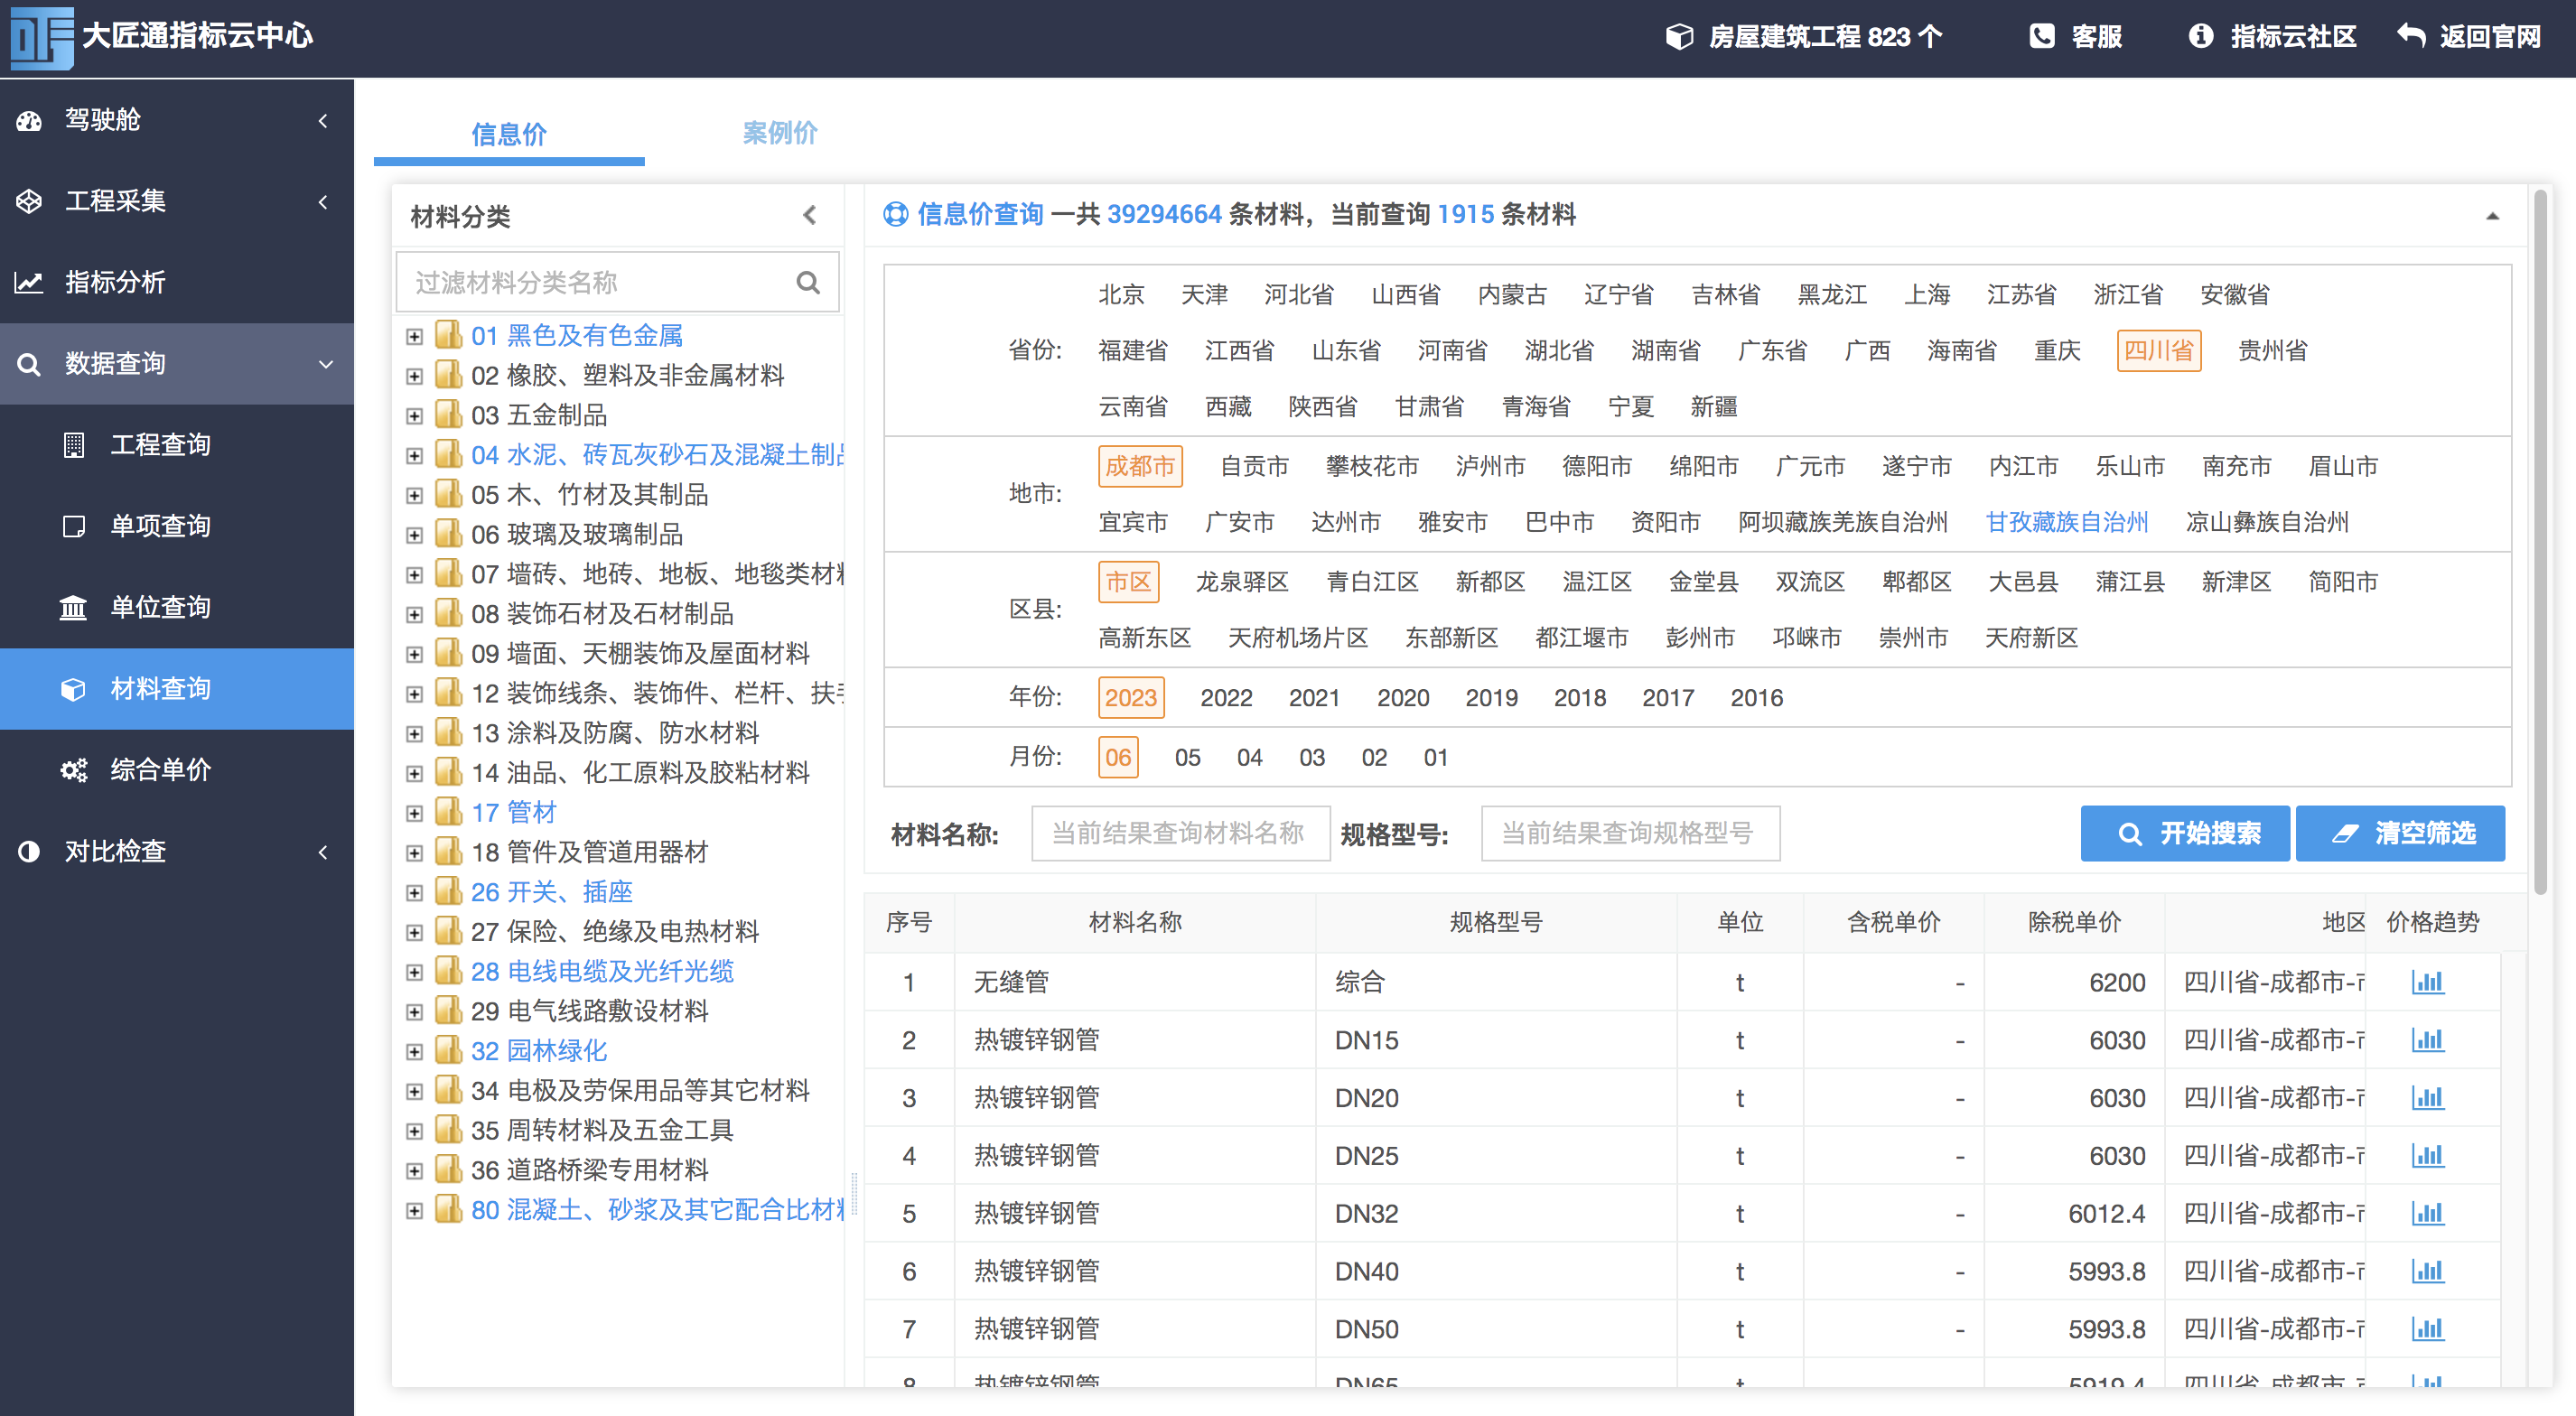This screenshot has height=1416, width=2576.
Task: Select district 双流区
Action: pyautogui.click(x=1811, y=582)
